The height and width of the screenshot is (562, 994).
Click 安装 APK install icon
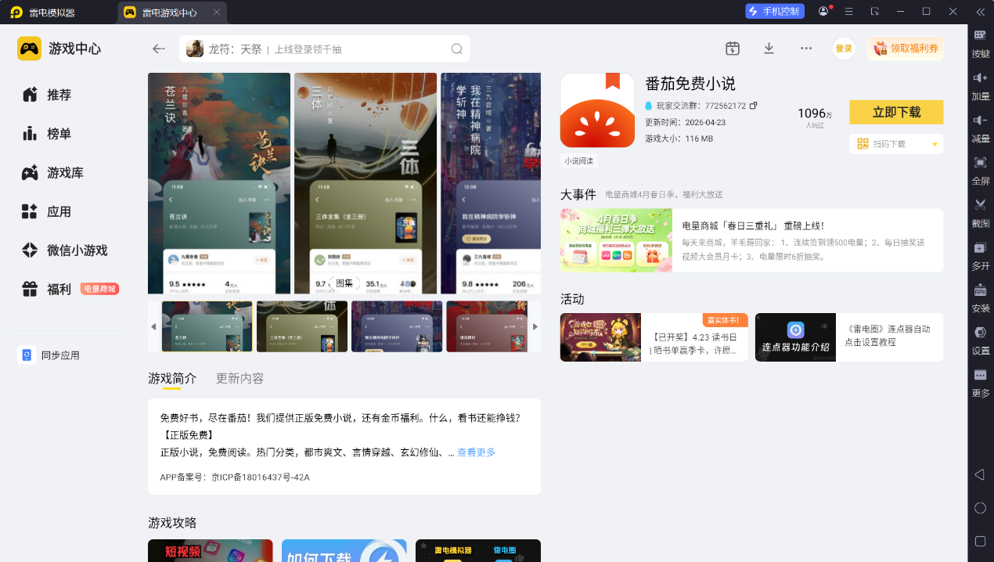coord(981,297)
